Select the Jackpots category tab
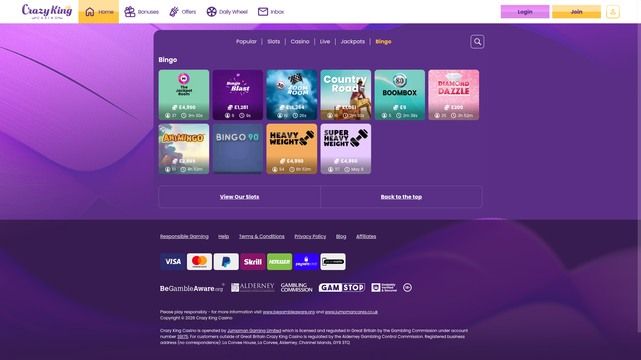 click(x=353, y=42)
